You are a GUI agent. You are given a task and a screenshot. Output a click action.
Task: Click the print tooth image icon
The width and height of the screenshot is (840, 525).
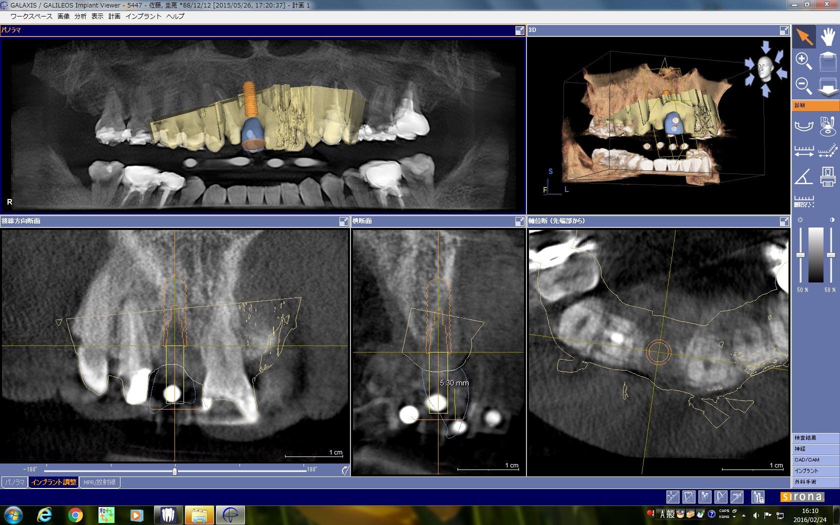pos(828,176)
